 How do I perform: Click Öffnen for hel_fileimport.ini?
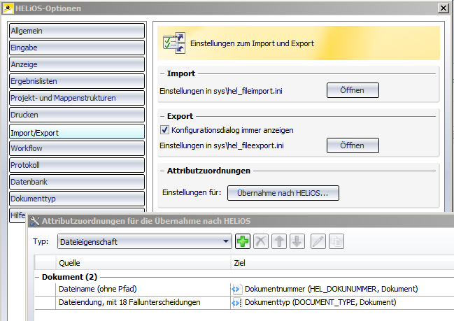click(353, 90)
